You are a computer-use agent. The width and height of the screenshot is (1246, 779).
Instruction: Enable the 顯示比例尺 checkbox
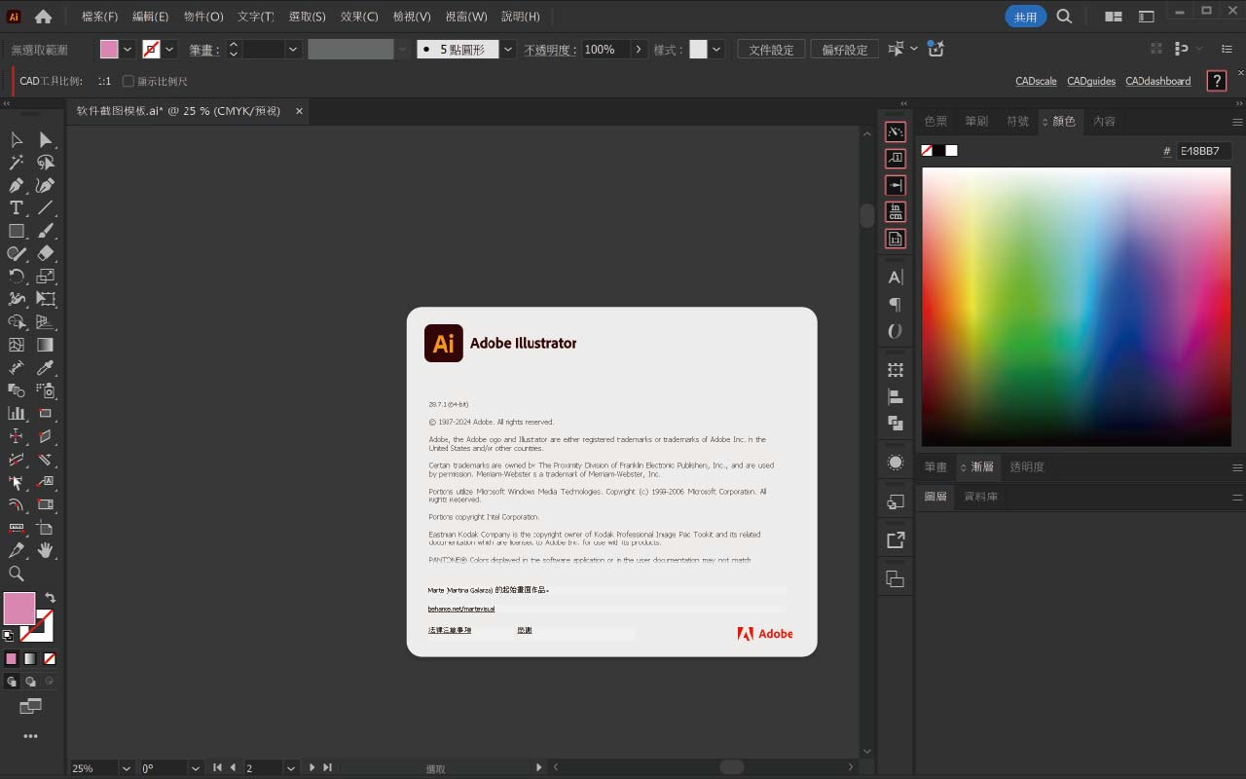point(128,82)
